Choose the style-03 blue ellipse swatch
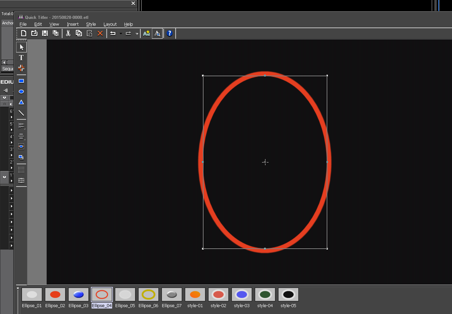This screenshot has height=314, width=452. pos(242,294)
